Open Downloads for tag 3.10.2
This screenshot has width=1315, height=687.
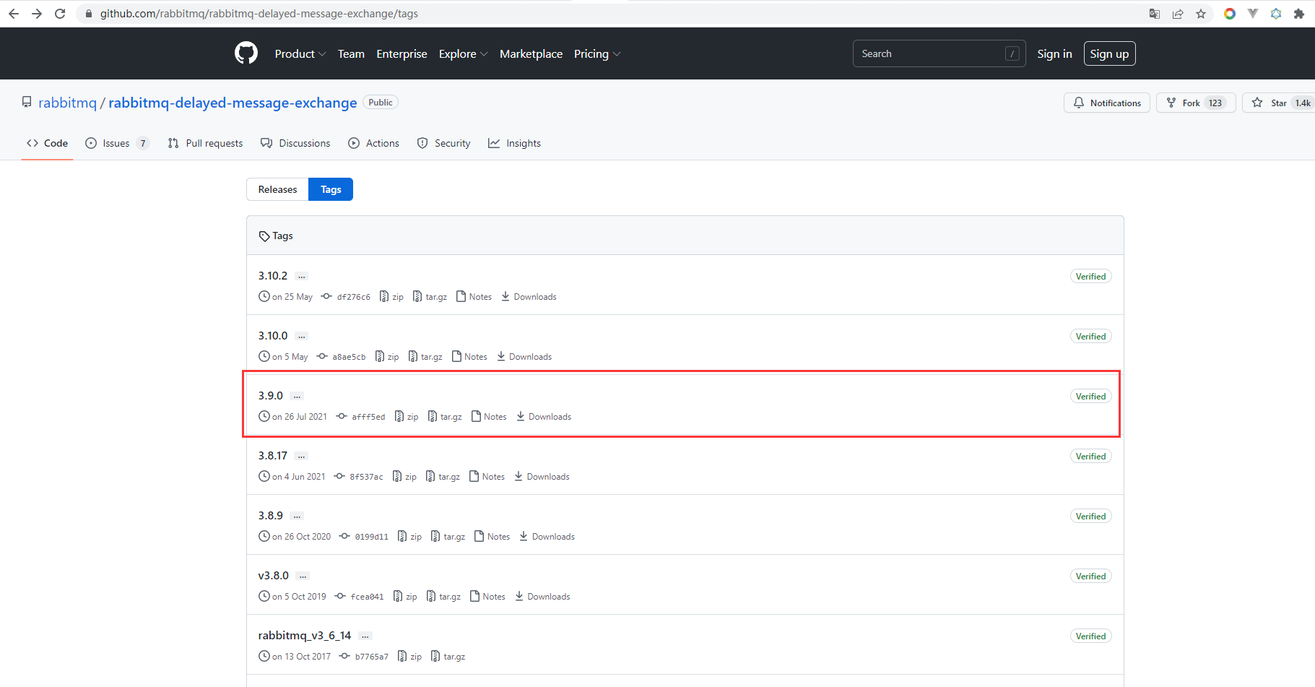pos(529,297)
